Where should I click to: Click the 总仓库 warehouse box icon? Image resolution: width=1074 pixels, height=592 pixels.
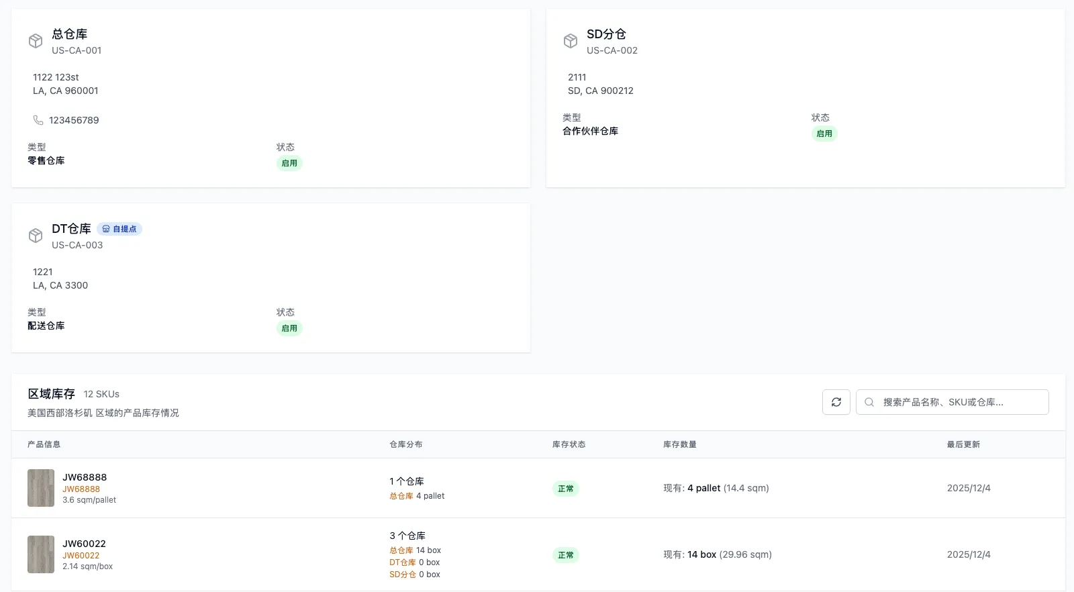tap(36, 41)
